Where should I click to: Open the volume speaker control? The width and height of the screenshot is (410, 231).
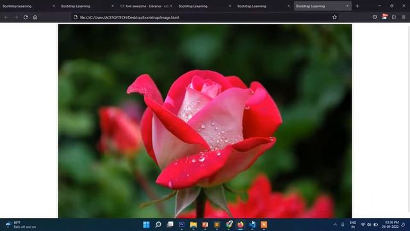[x=369, y=225]
